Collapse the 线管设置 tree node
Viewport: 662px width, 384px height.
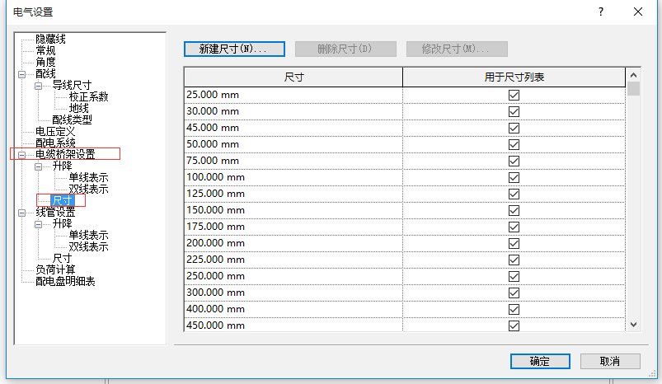pyautogui.click(x=22, y=213)
